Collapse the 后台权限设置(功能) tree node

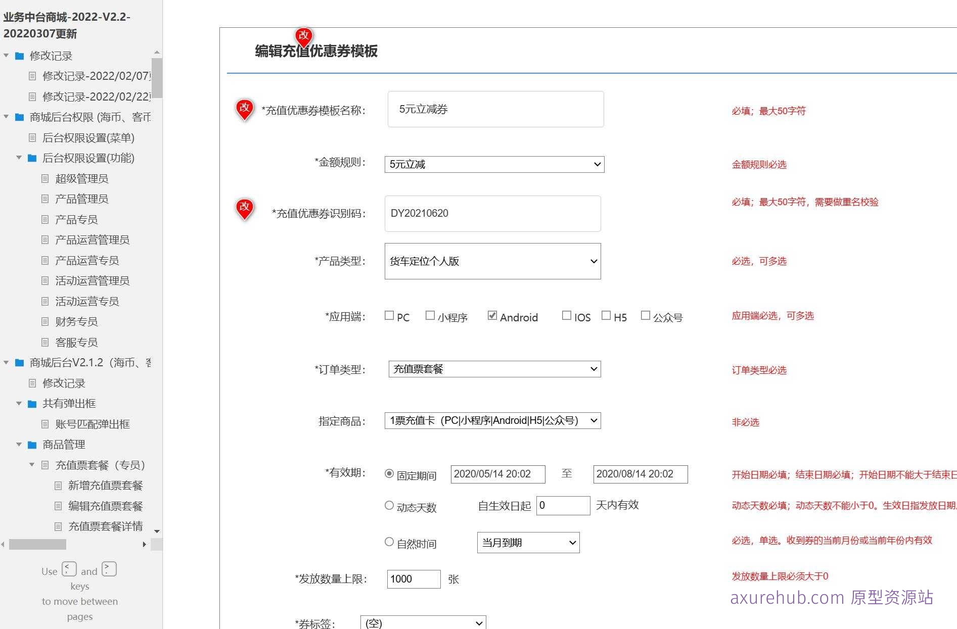click(19, 158)
